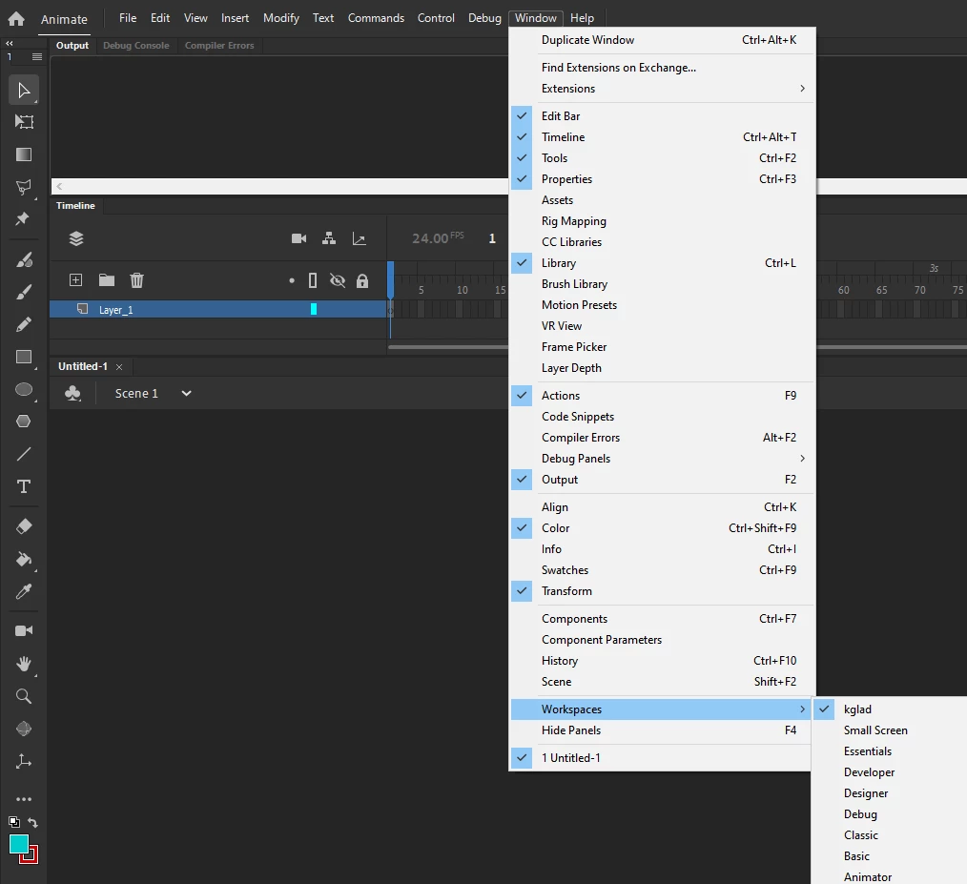Viewport: 967px width, 884px height.
Task: Select the Classic Brush tool
Action: coord(24,292)
